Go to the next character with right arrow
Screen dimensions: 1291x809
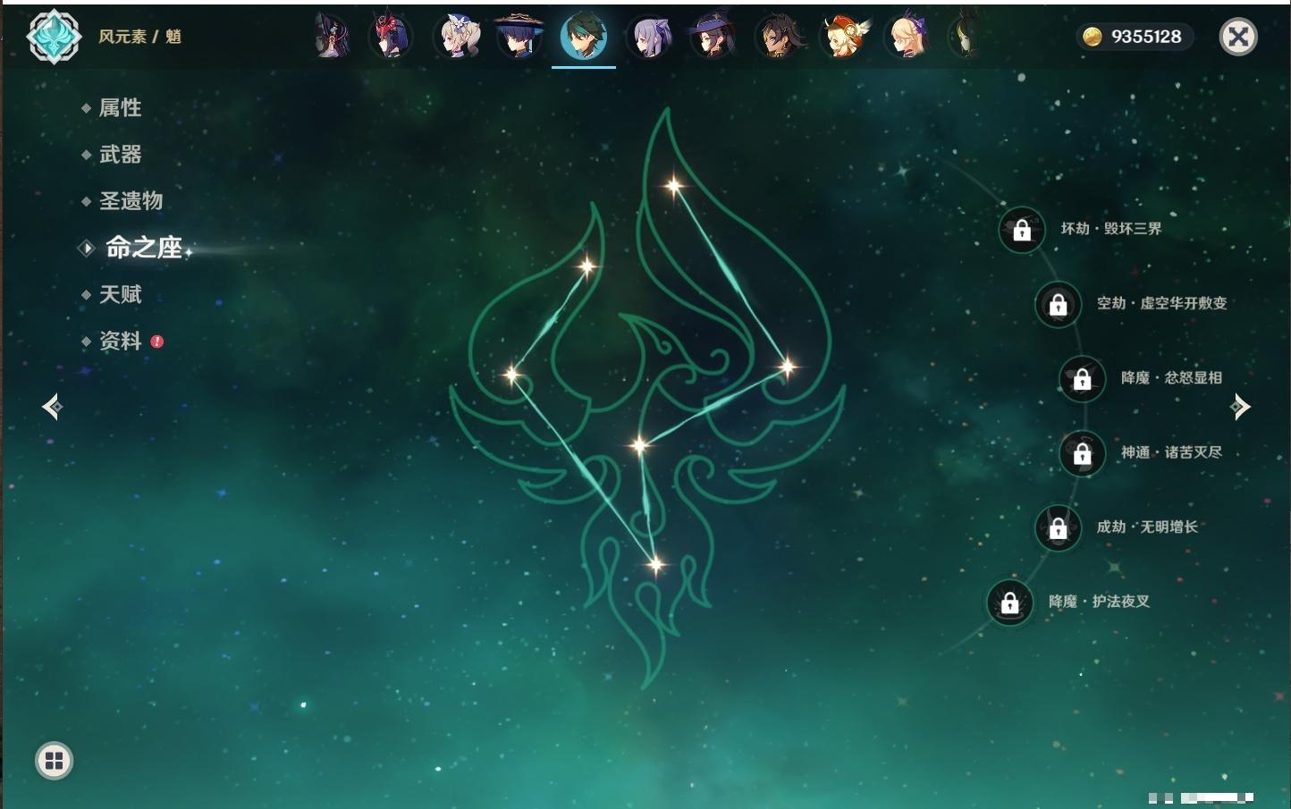point(1240,407)
